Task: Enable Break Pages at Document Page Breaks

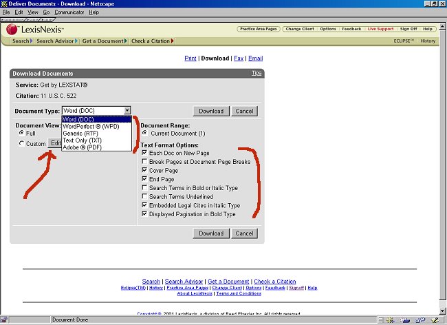Action: coord(144,161)
